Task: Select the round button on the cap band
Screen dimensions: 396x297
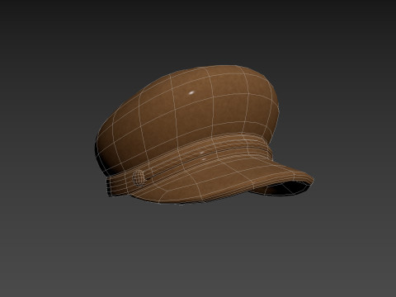Action: pyautogui.click(x=139, y=177)
